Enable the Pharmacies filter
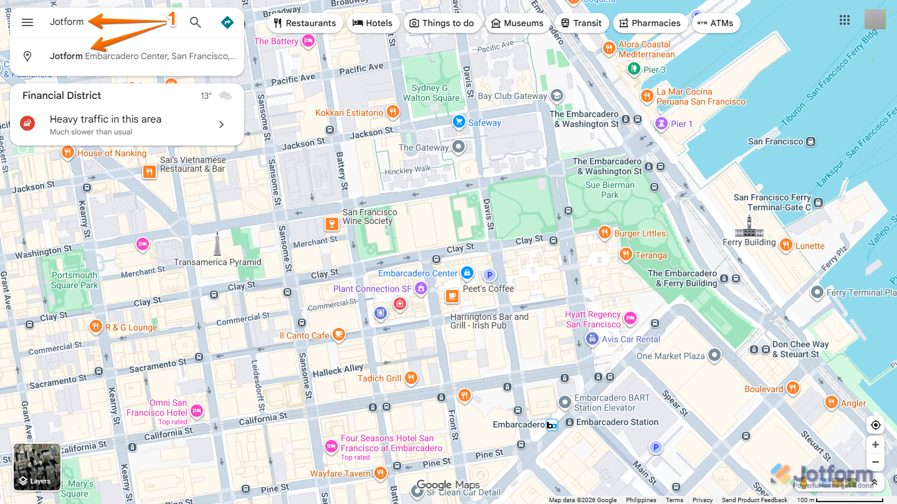The image size is (897, 504). click(650, 23)
